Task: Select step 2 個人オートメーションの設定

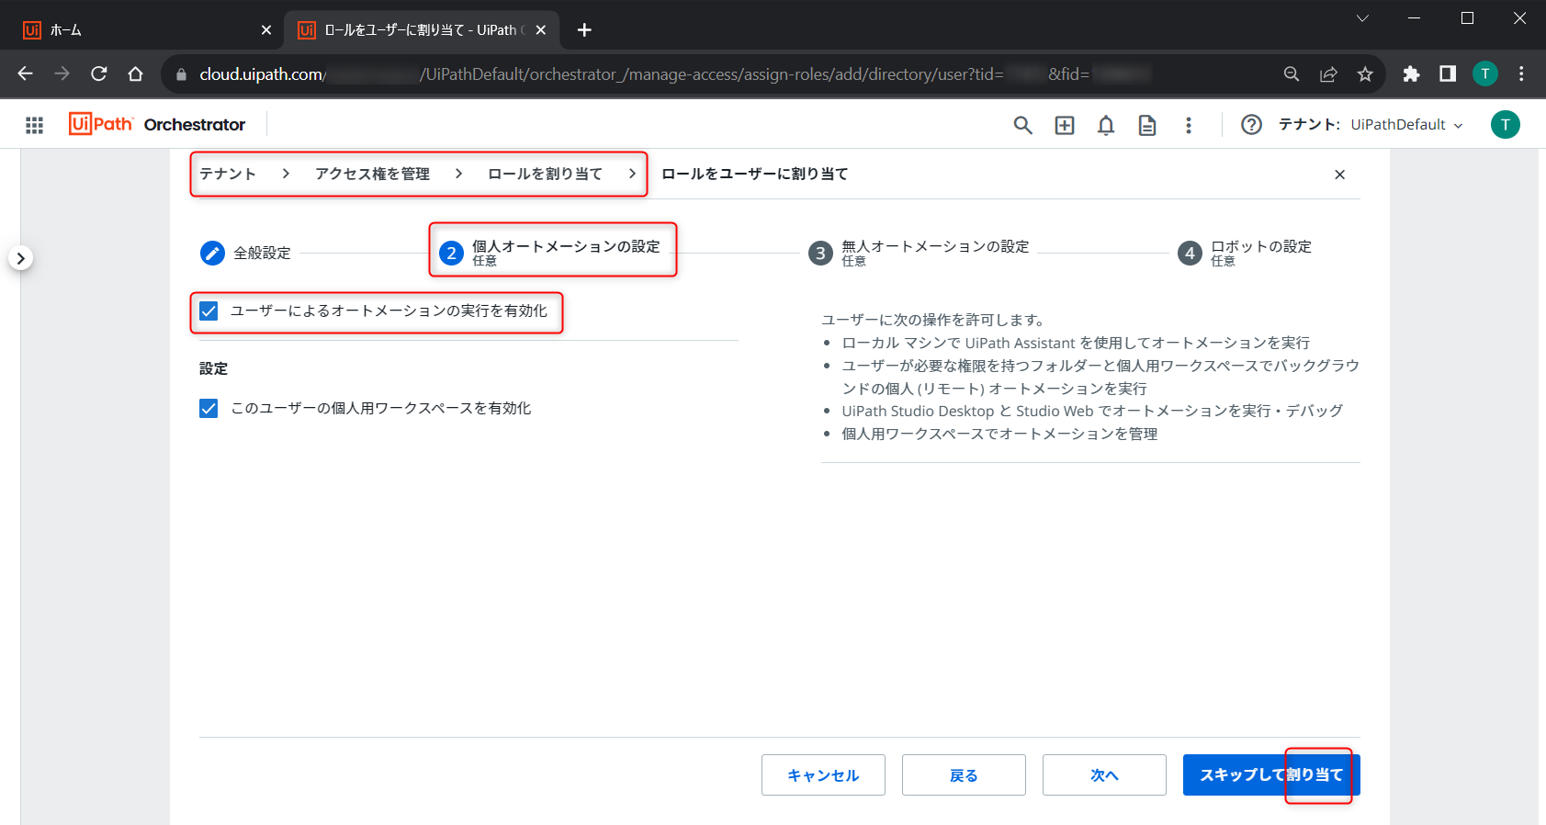Action: 549,253
